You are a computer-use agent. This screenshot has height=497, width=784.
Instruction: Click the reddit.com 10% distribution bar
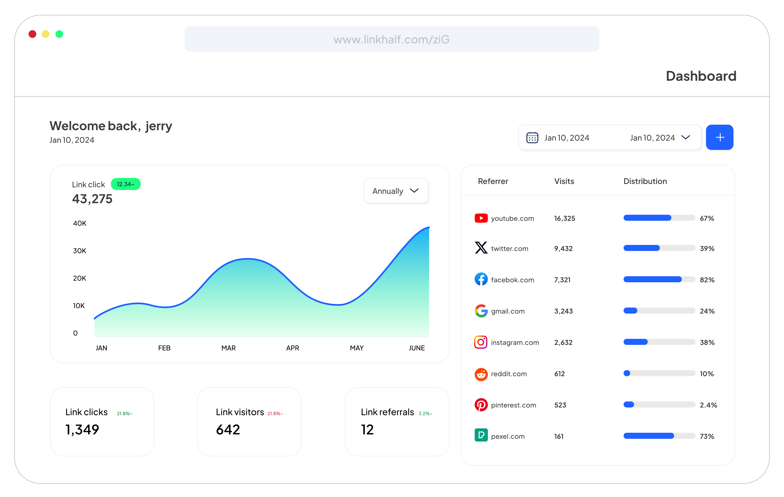tap(659, 373)
